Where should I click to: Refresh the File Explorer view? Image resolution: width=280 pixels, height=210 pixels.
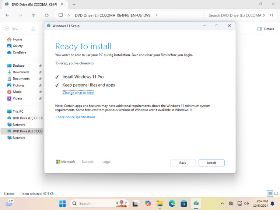coord(47,15)
